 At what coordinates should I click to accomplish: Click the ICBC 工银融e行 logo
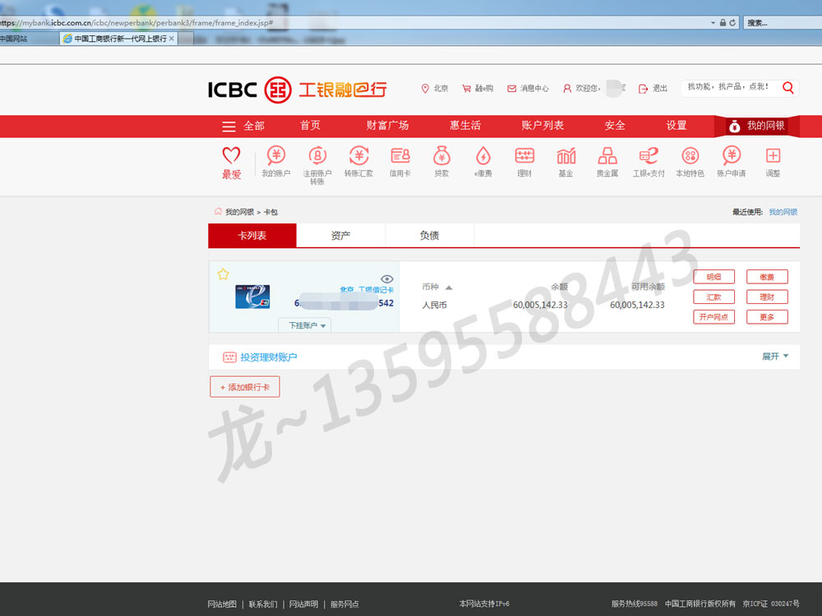(298, 90)
